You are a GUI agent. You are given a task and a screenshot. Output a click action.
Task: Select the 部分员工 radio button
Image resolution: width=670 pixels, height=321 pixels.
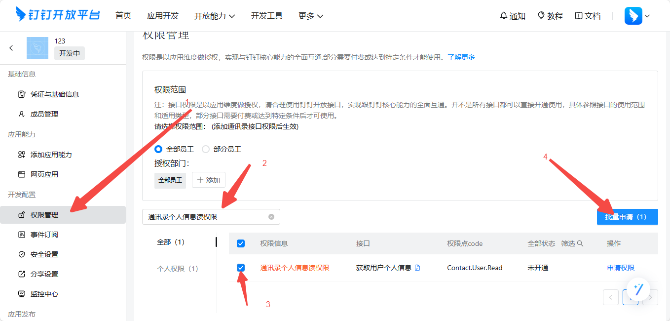(206, 149)
